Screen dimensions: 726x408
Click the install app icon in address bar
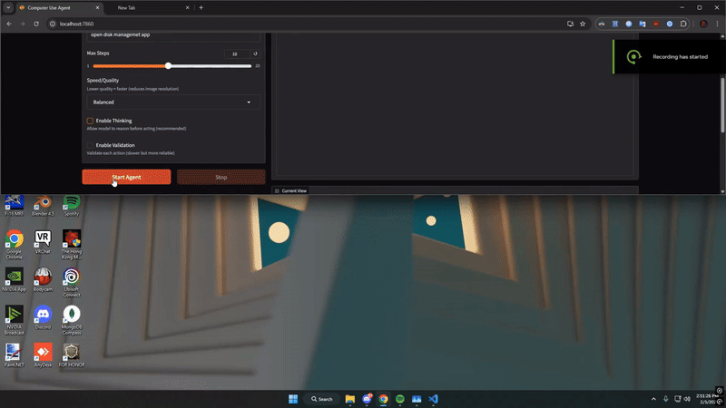point(571,24)
